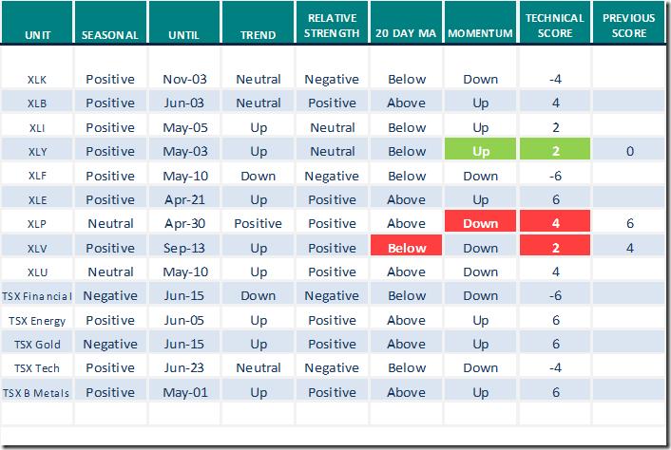Click the UNIT column header
Viewport: 671px width, 450px height.
pyautogui.click(x=37, y=35)
